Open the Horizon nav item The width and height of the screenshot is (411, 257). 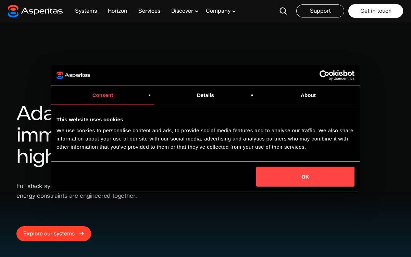[x=117, y=11]
